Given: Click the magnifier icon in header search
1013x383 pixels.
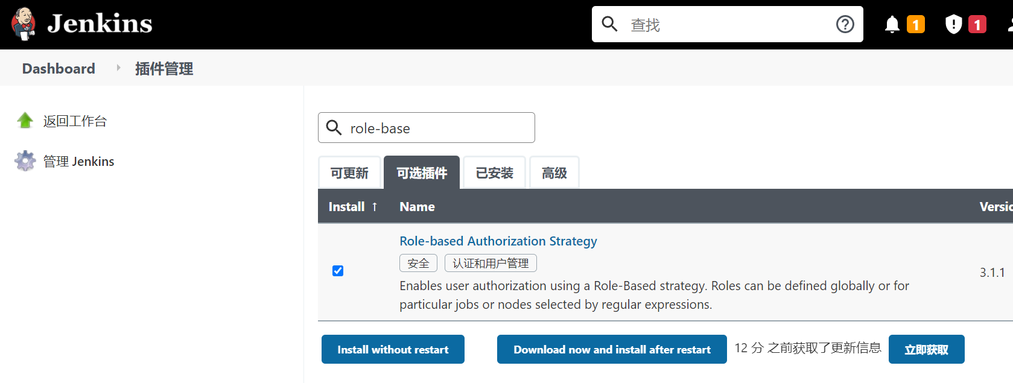Looking at the screenshot, I should (609, 24).
